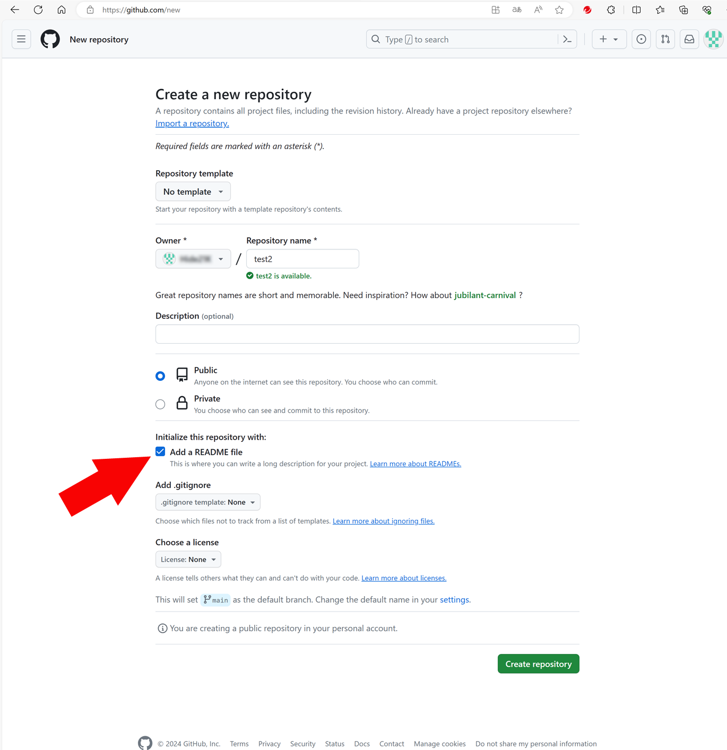Select the Public repository option

(x=160, y=376)
